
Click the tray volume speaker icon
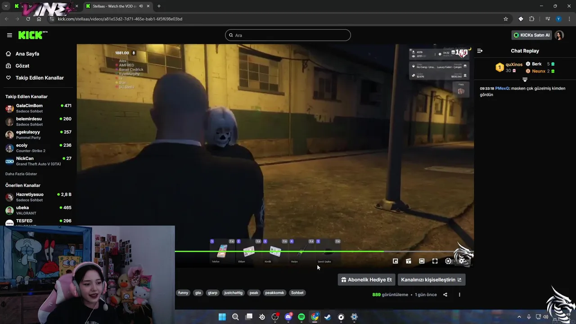545,317
